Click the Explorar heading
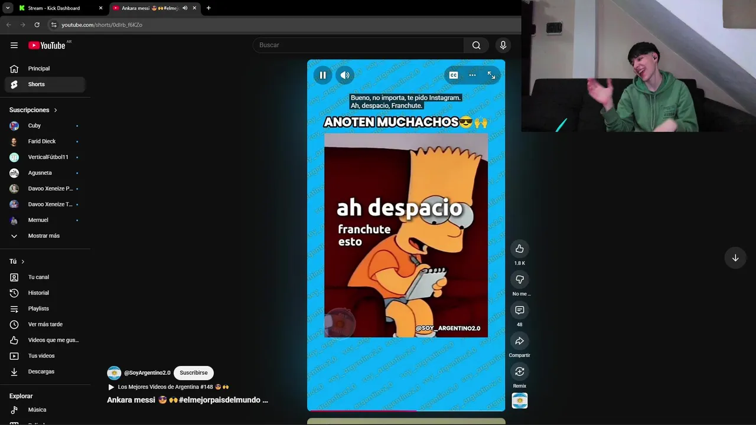The height and width of the screenshot is (425, 756). [x=21, y=396]
